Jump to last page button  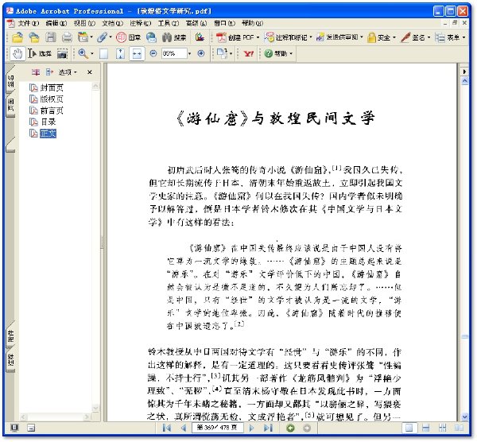pos(268,428)
